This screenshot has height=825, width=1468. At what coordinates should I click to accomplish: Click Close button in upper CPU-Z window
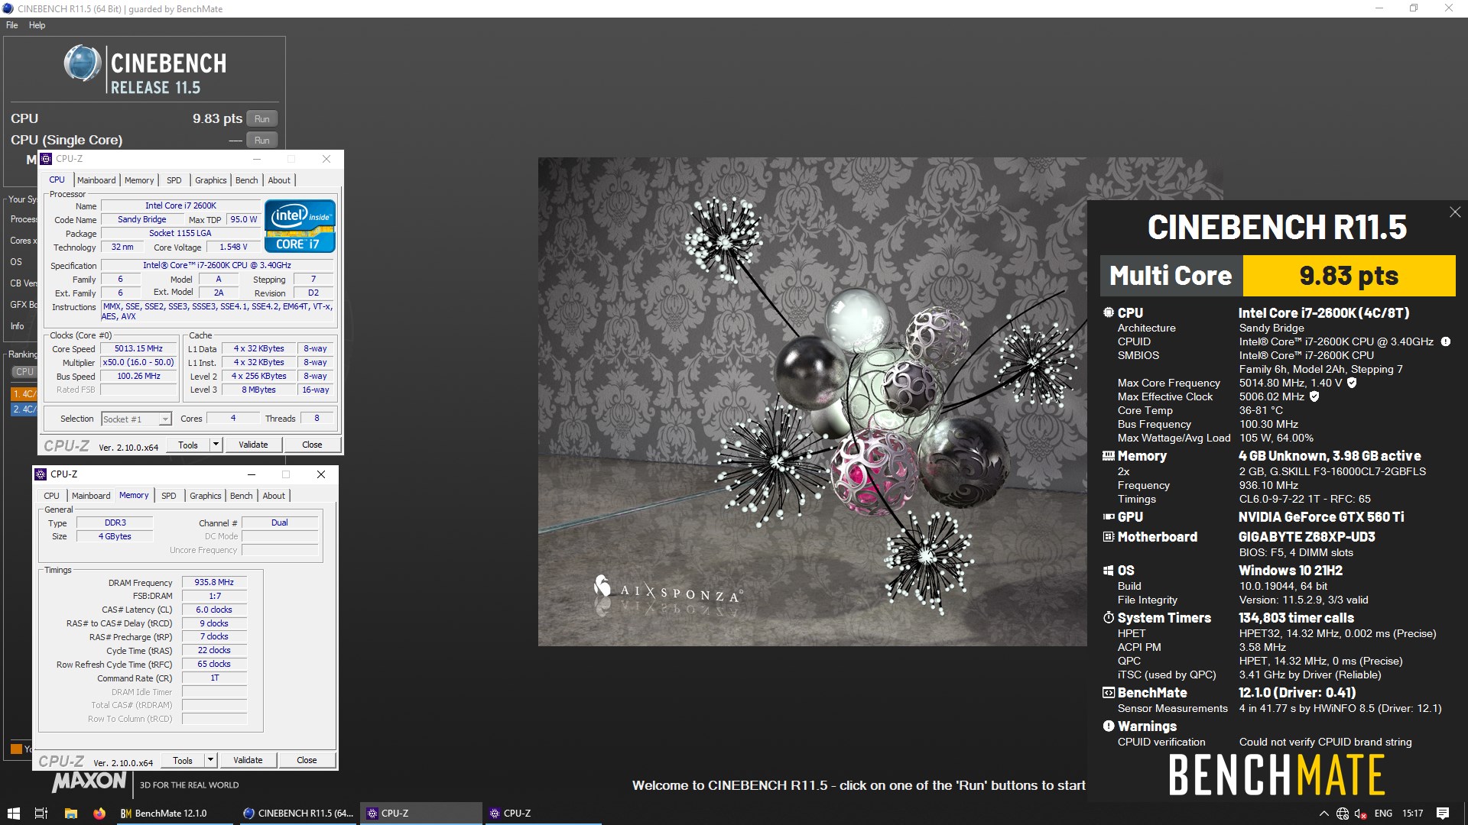click(x=312, y=445)
